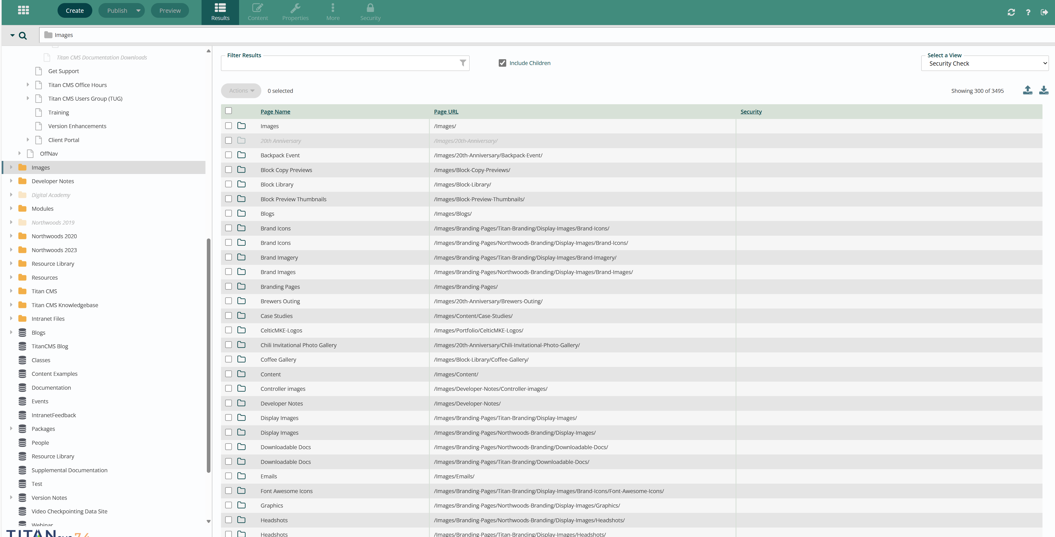Open the Security tab
This screenshot has width=1055, height=537.
pyautogui.click(x=370, y=12)
